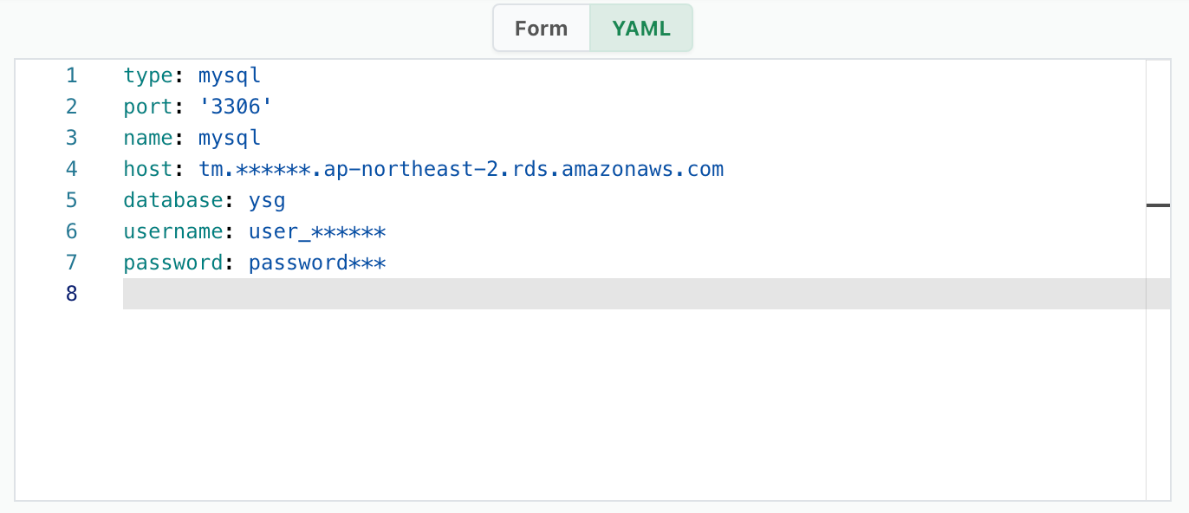Click the database value 'ysg'
This screenshot has height=513, width=1189.
coord(267,200)
